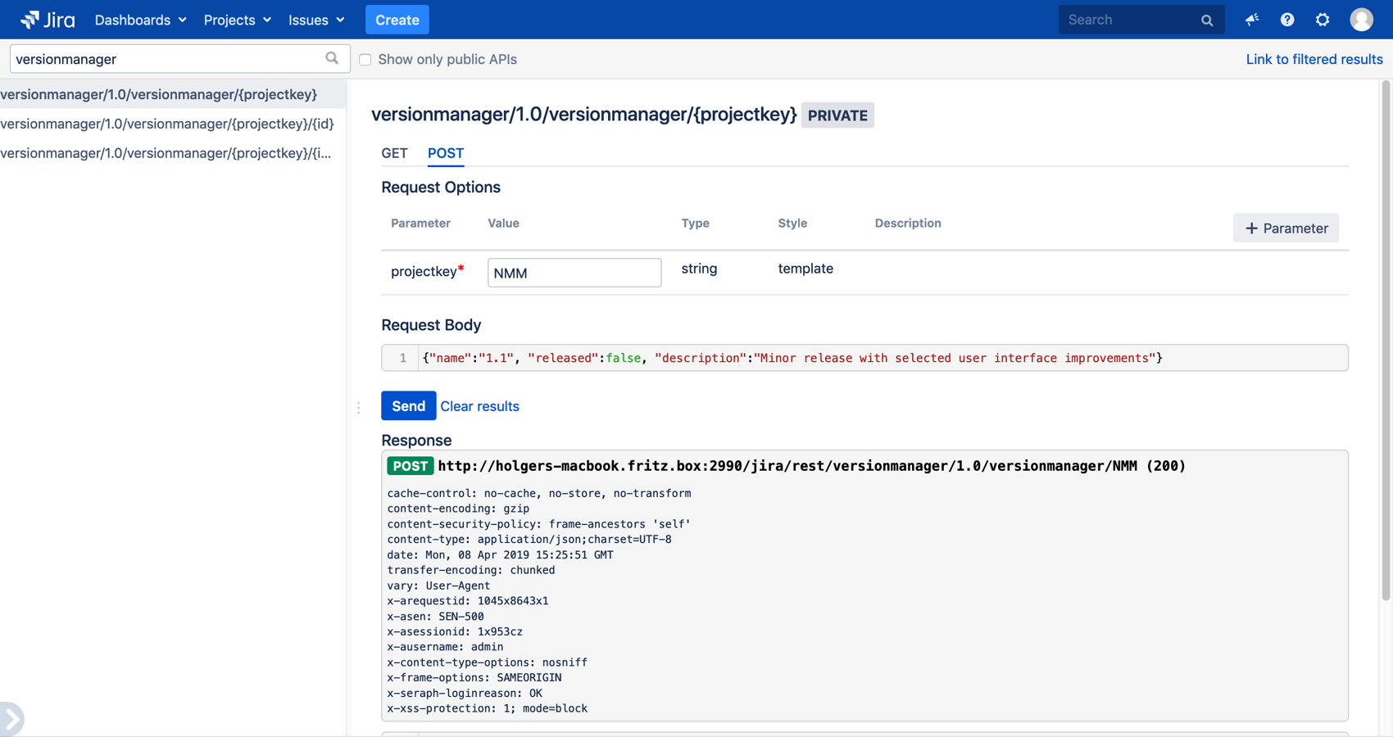Click the Create button
The image size is (1393, 737).
(397, 20)
